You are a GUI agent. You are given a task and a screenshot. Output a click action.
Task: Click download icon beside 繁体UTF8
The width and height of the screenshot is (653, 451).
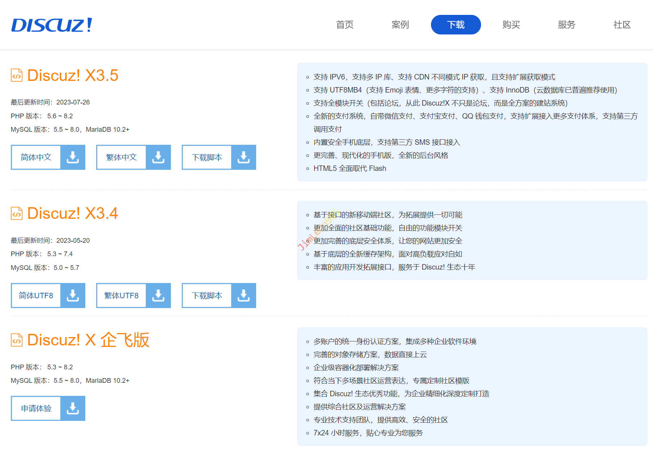[x=158, y=295]
